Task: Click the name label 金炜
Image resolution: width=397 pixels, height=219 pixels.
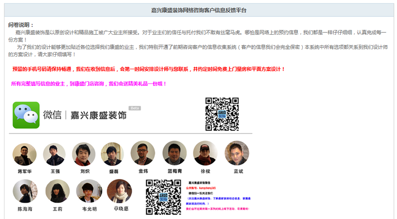Action: coord(143,171)
